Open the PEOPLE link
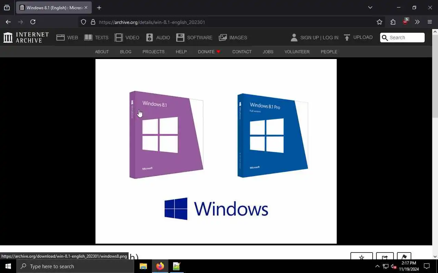 click(x=329, y=52)
